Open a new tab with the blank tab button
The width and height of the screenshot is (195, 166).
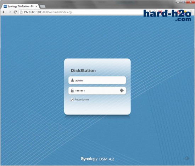click(43, 6)
